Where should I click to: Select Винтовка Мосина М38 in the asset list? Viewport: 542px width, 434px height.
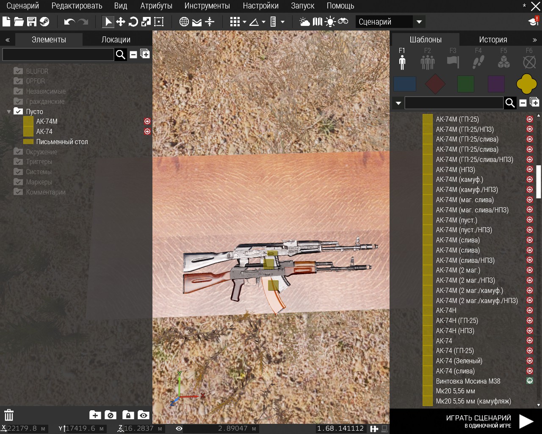coord(468,381)
